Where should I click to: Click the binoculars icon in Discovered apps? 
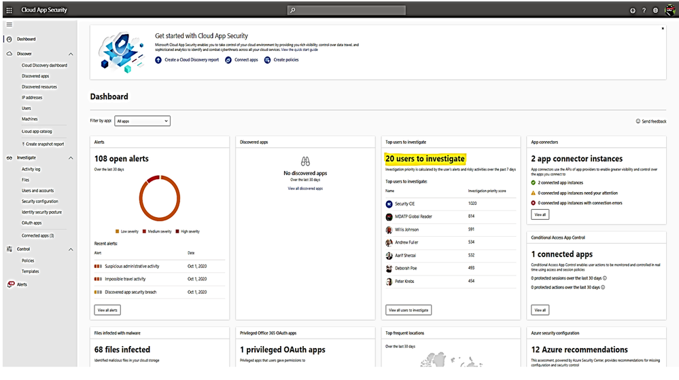(x=305, y=161)
